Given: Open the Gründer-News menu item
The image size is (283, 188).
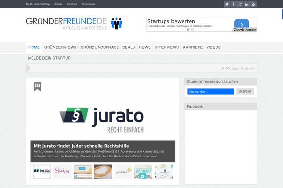Looking at the screenshot, I should pyautogui.click(x=60, y=47).
